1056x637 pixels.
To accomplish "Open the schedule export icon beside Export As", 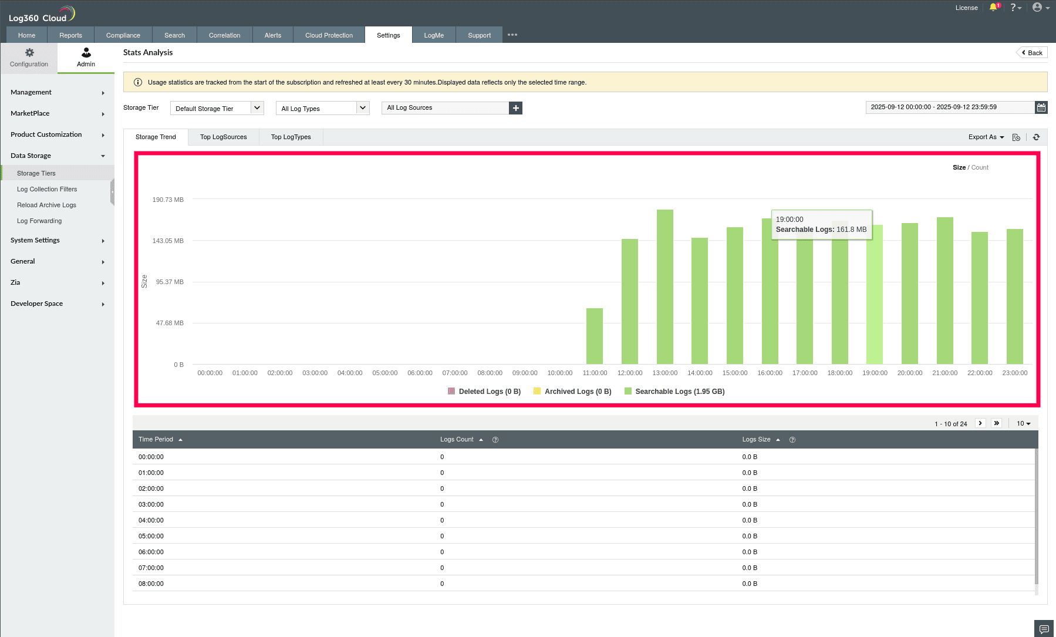I will (1016, 137).
